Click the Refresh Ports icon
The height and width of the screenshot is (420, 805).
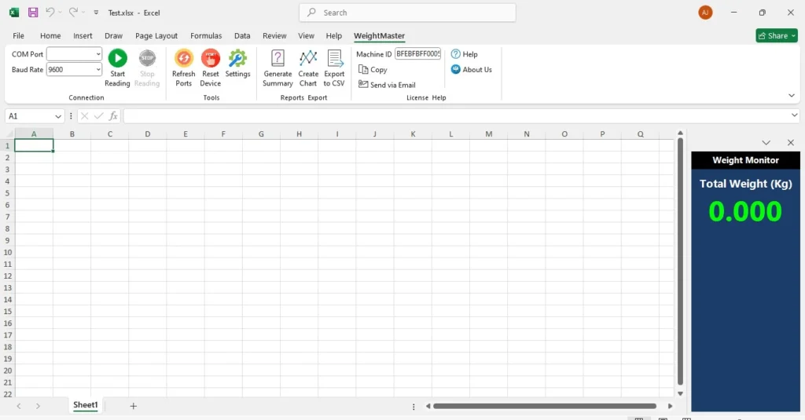183,58
